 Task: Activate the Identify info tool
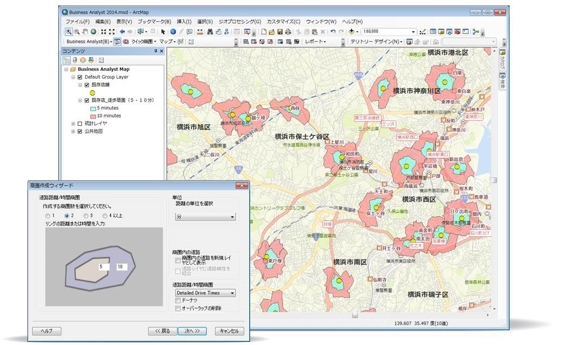[x=173, y=32]
